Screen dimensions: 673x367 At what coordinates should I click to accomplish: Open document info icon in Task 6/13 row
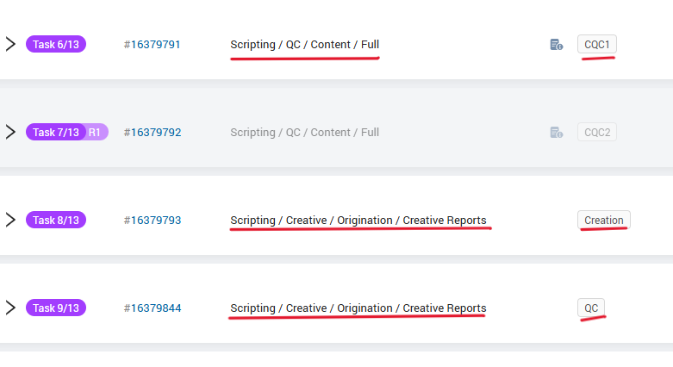557,45
